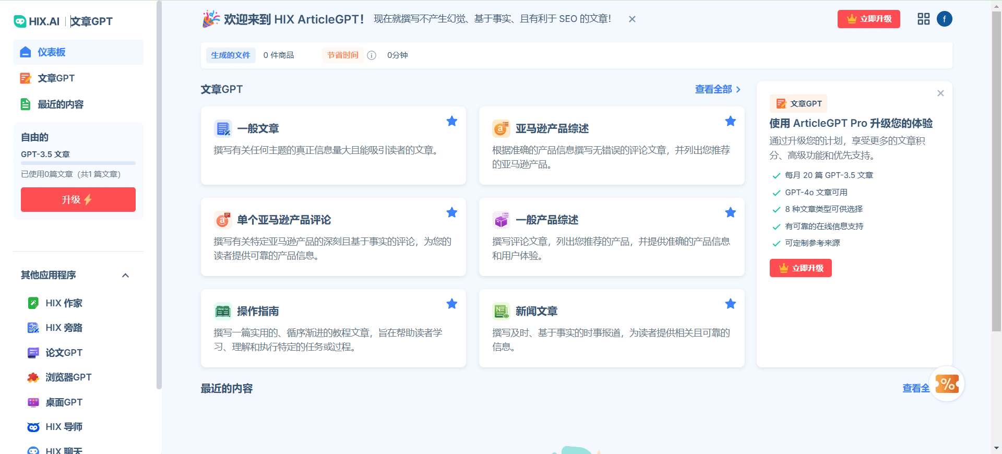Open the percent discount floating icon
This screenshot has height=454, width=1002.
pos(947,384)
